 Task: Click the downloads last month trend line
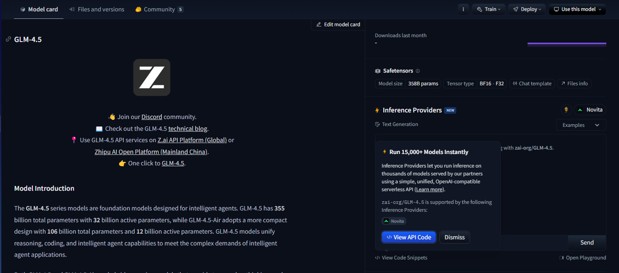coord(567,43)
